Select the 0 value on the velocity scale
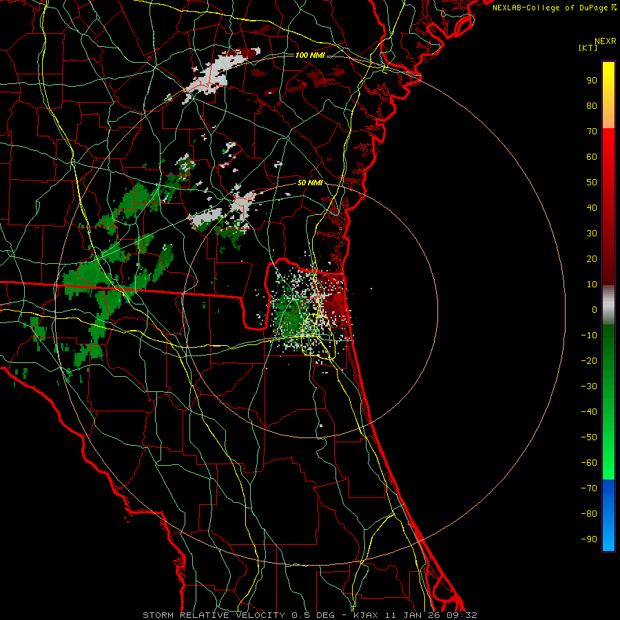This screenshot has width=620, height=620. coord(595,309)
